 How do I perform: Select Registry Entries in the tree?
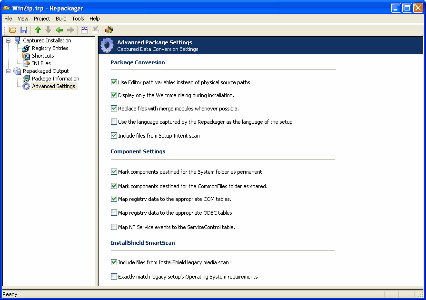point(50,48)
